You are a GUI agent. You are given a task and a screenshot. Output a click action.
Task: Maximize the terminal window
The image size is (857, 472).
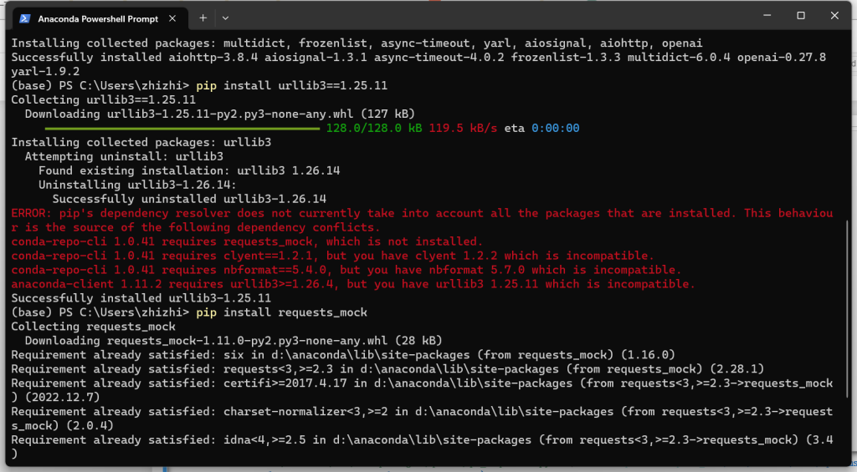(801, 15)
